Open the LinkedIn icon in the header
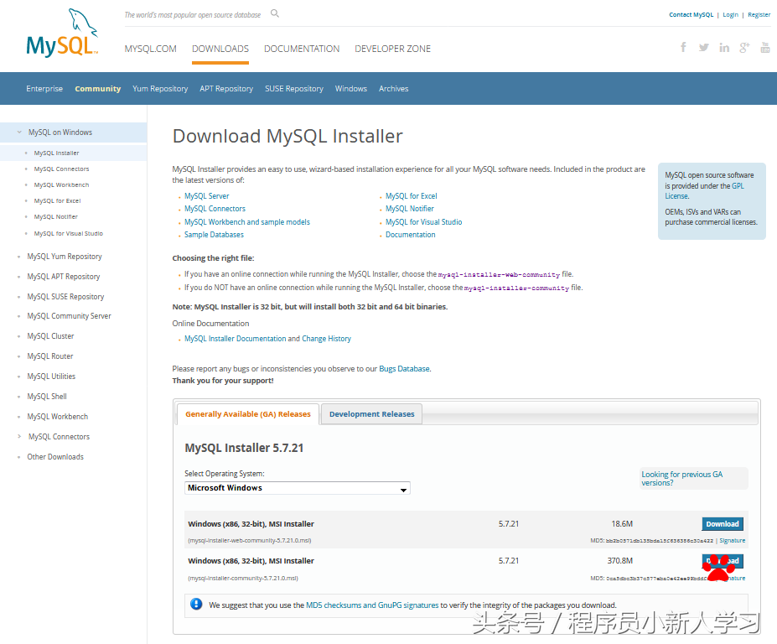This screenshot has height=644, width=777. 723,47
